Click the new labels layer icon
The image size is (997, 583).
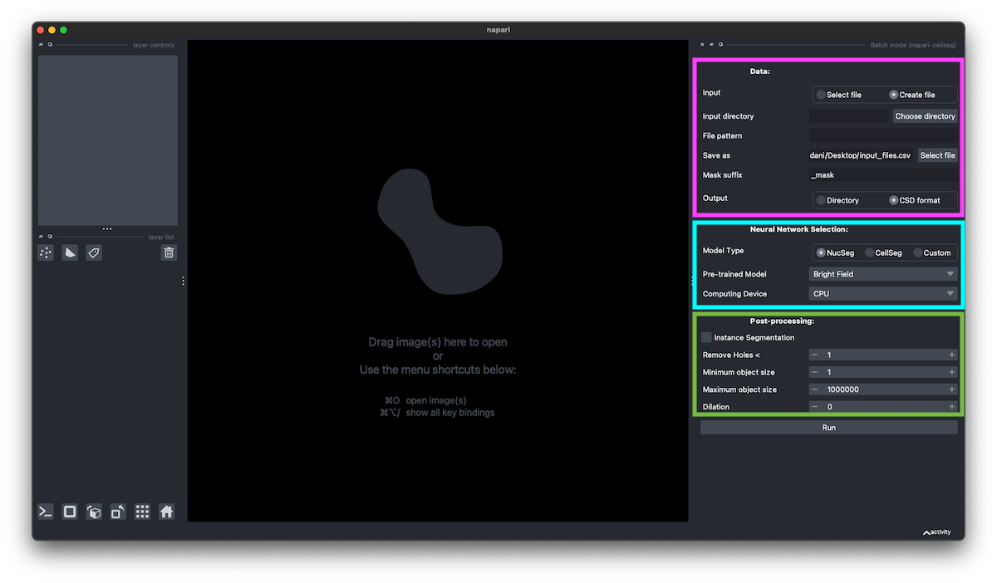pos(94,252)
